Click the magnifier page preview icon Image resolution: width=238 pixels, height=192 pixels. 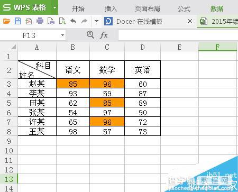point(62,21)
